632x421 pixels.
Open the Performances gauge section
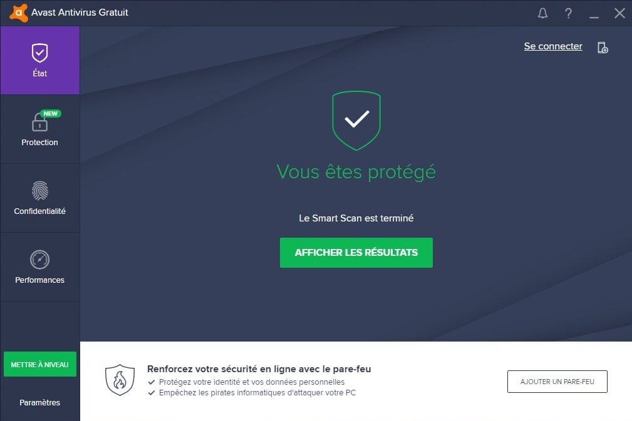pos(40,267)
